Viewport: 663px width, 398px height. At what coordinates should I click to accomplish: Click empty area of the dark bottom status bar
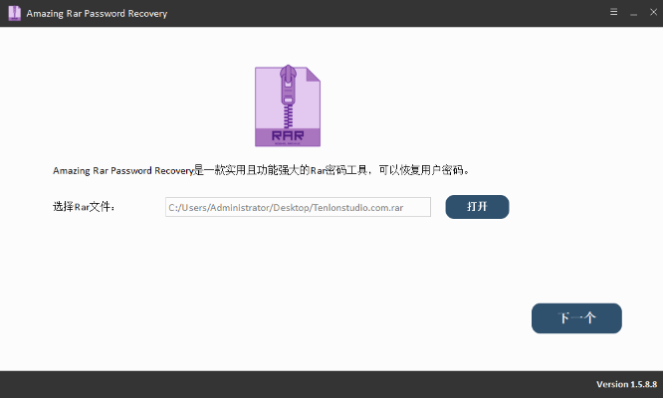pyautogui.click(x=299, y=384)
